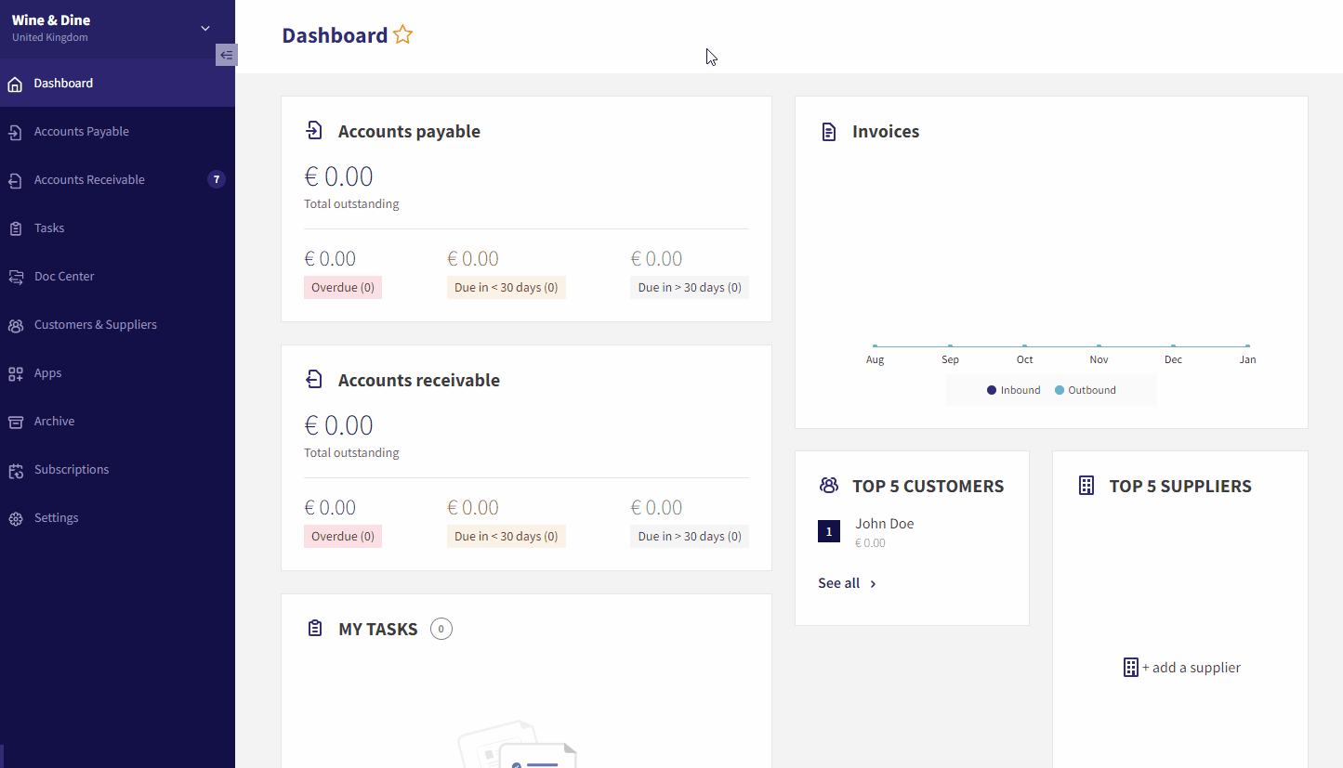Toggle the Inbound legend series

(1014, 390)
